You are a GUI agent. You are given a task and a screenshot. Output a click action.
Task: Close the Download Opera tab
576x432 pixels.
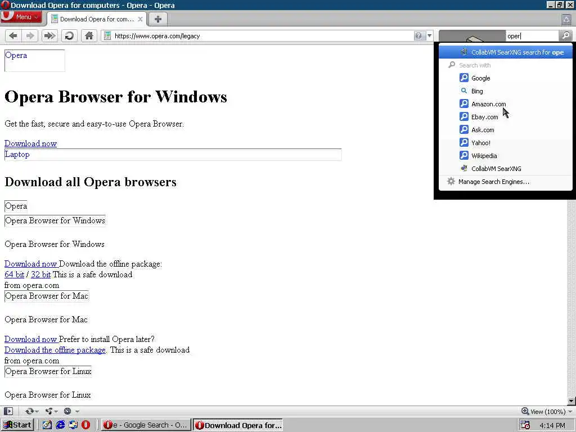point(140,19)
